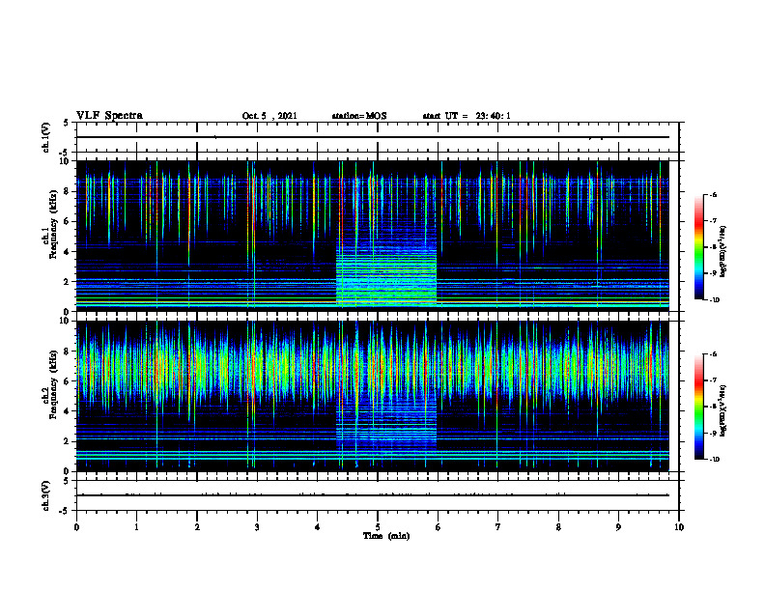Click the "0" tick on the time axis
765x591 pixels.
click(x=76, y=527)
